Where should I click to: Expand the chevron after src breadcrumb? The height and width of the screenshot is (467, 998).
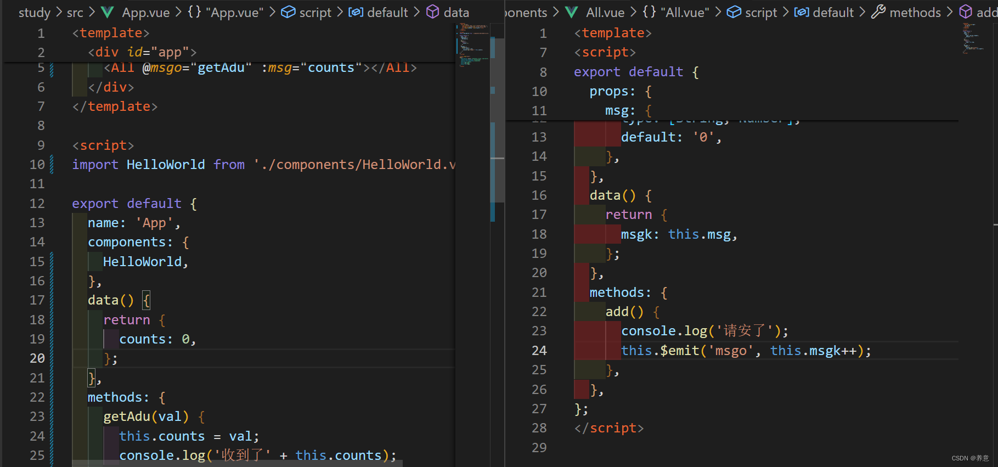(x=92, y=12)
